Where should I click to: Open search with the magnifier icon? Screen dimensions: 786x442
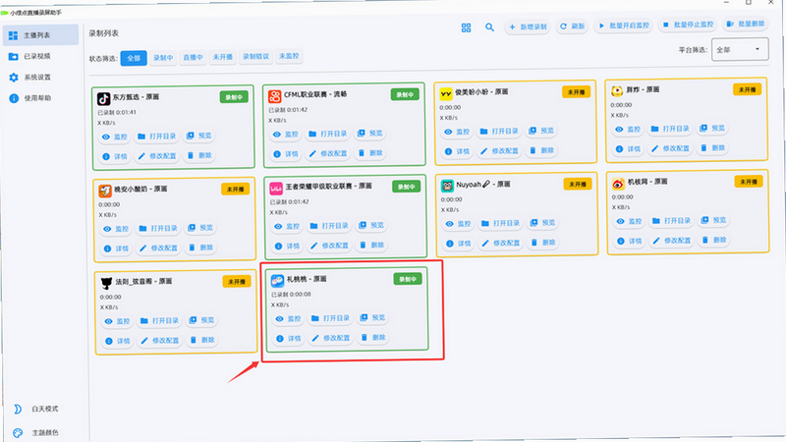tap(489, 28)
